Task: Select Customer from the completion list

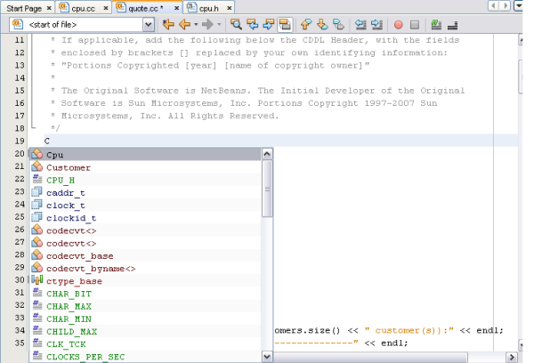Action: pyautogui.click(x=69, y=167)
